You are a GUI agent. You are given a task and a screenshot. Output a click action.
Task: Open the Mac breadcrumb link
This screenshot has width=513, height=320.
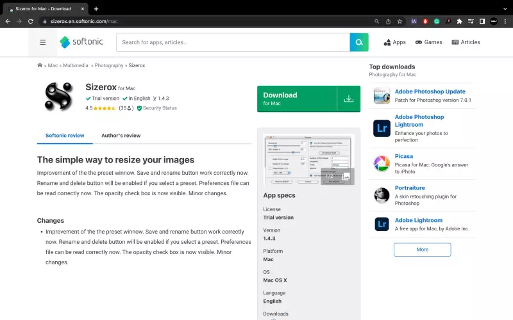pyautogui.click(x=53, y=65)
